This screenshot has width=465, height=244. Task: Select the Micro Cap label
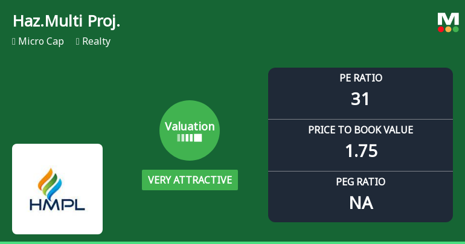(x=41, y=42)
